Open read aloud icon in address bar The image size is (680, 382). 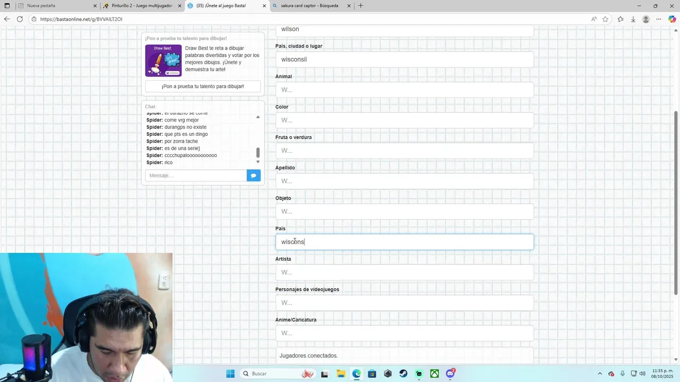tap(594, 19)
